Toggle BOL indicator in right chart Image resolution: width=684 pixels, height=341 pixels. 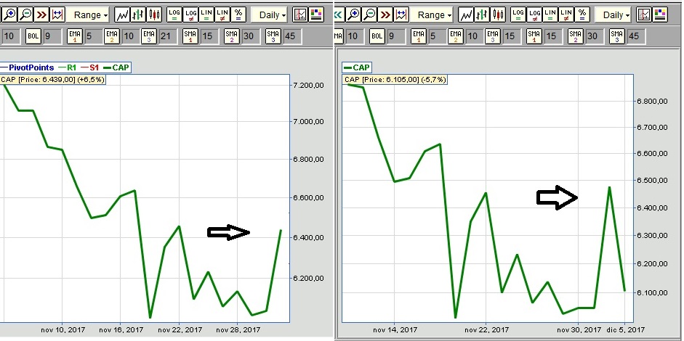click(x=377, y=36)
